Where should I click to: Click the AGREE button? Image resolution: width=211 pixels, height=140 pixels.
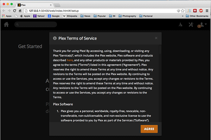[149, 129]
